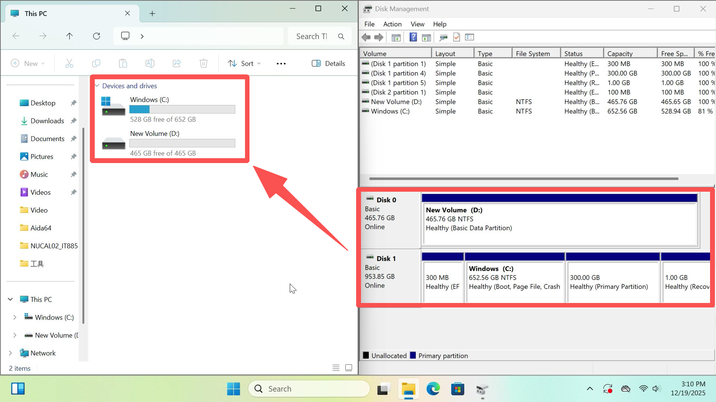Open the View menu in Disk Management
This screenshot has height=402, width=716.
[x=417, y=24]
